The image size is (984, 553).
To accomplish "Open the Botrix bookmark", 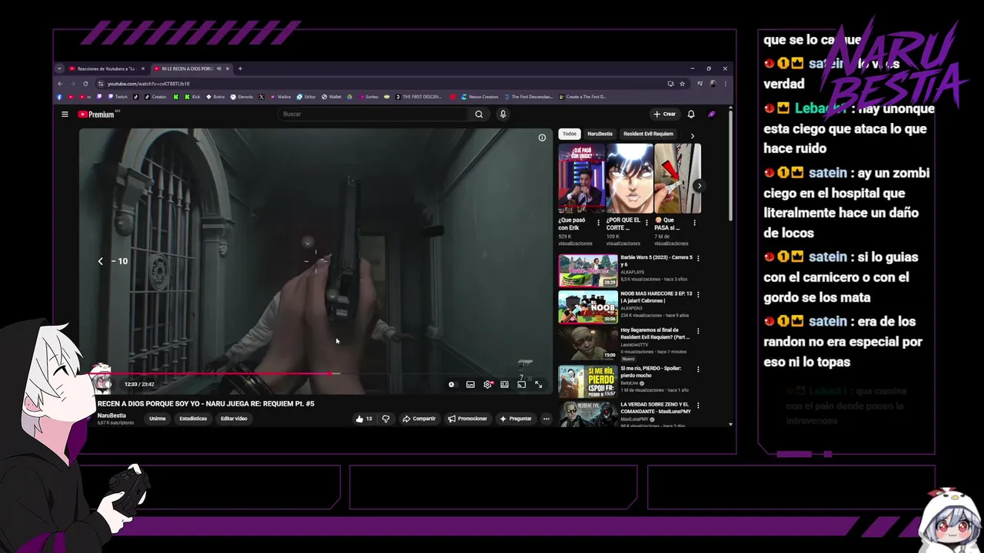I will 214,97.
